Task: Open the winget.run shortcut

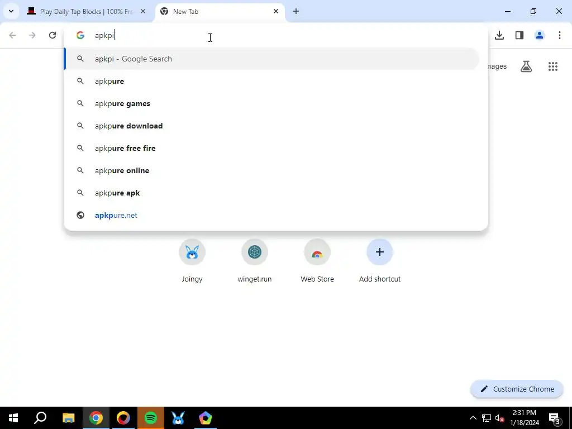Action: [x=255, y=261]
